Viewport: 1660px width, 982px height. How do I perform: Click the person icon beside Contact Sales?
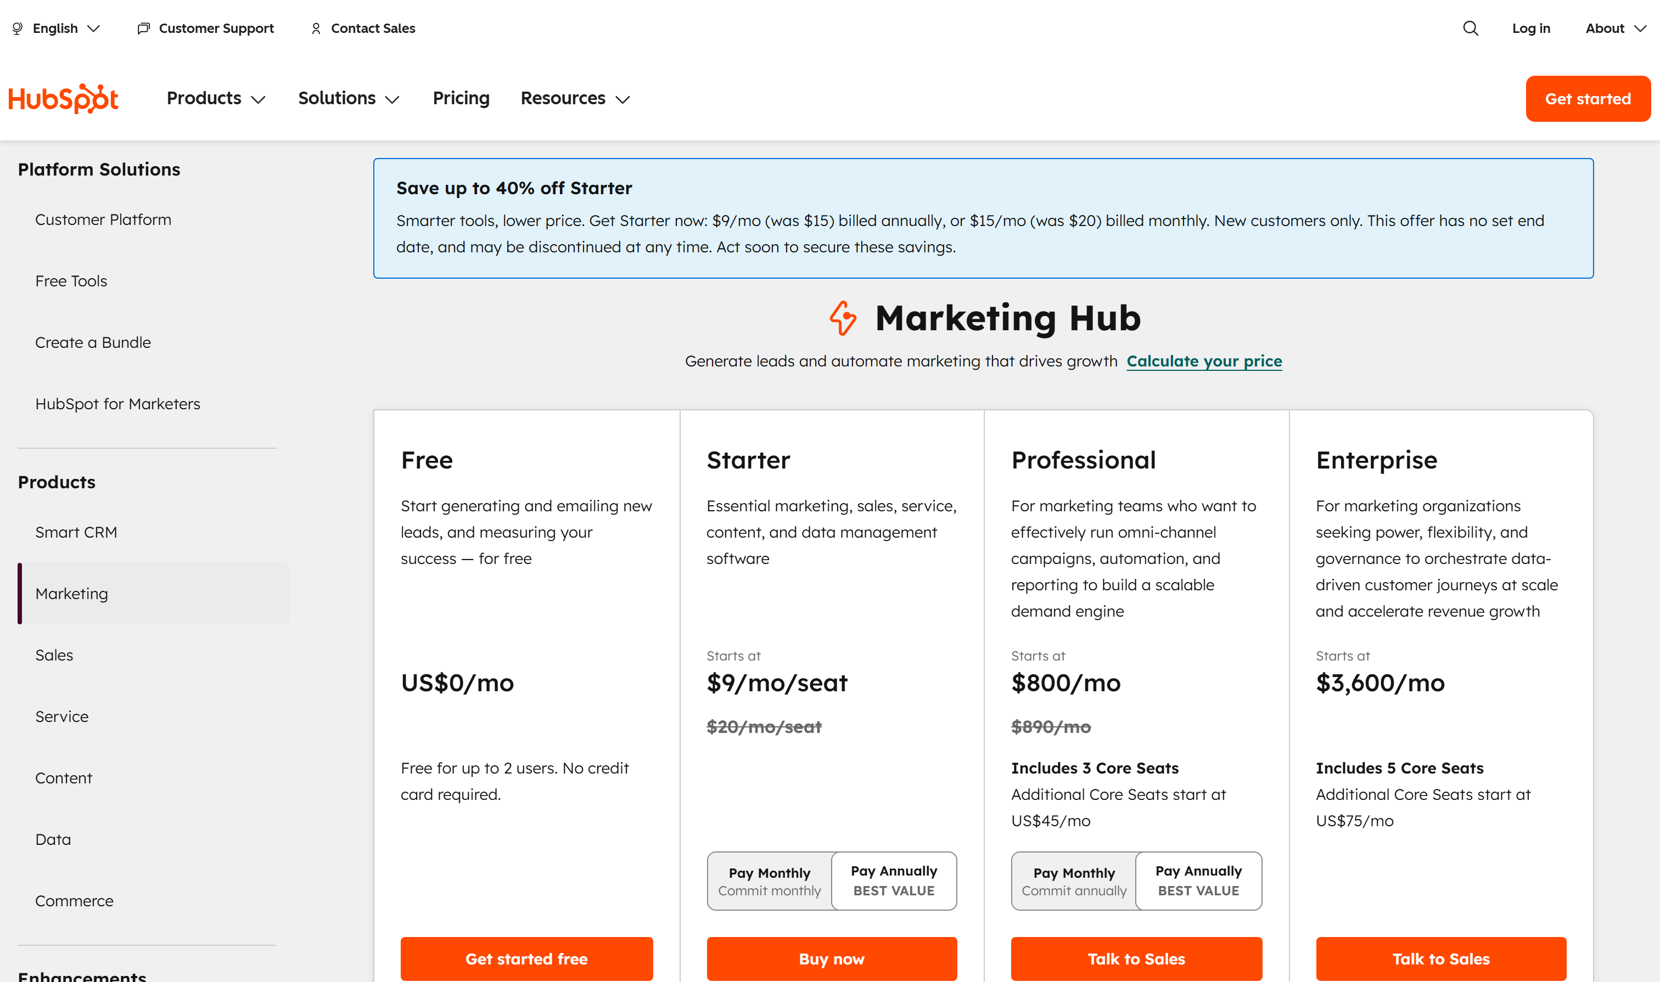click(x=316, y=29)
